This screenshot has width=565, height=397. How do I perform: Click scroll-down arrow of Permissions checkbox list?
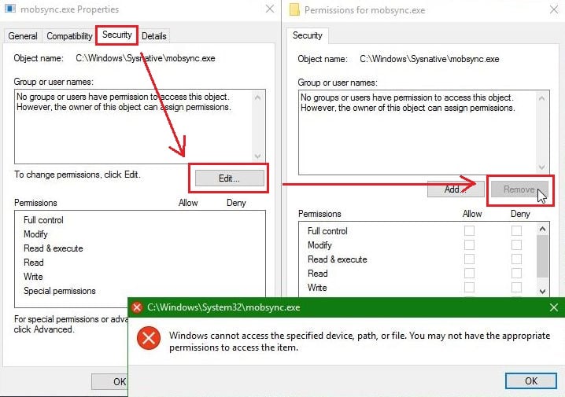(543, 291)
